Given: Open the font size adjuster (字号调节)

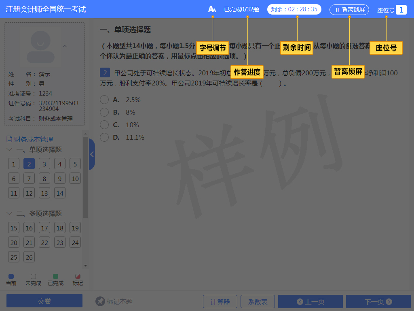Looking at the screenshot, I should pyautogui.click(x=212, y=8).
